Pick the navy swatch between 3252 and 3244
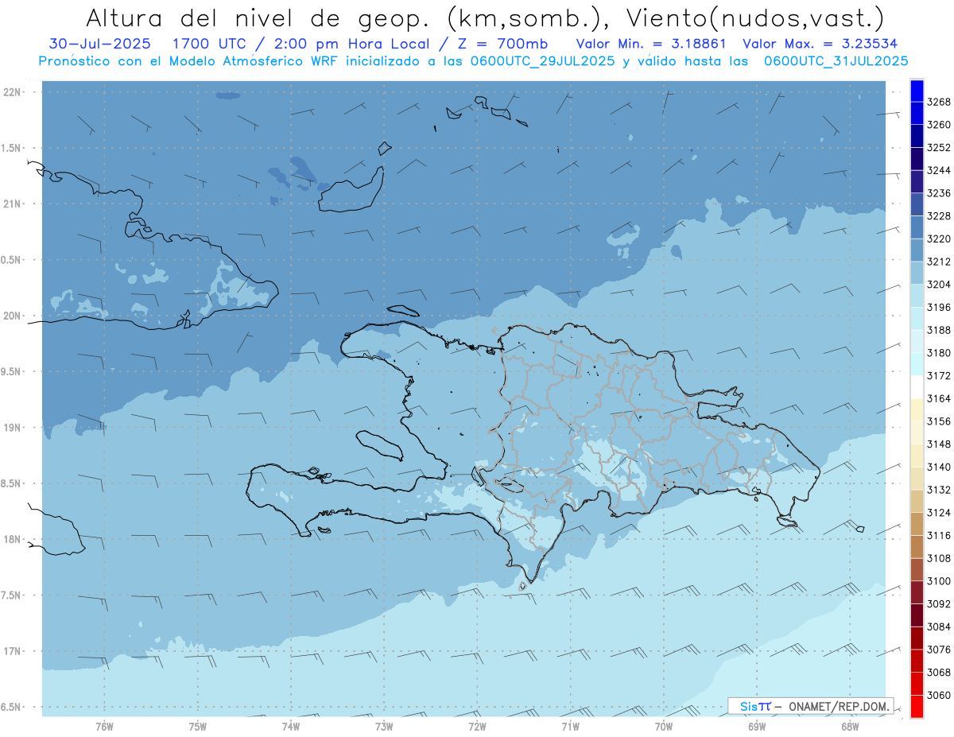The height and width of the screenshot is (737, 954). [917, 159]
